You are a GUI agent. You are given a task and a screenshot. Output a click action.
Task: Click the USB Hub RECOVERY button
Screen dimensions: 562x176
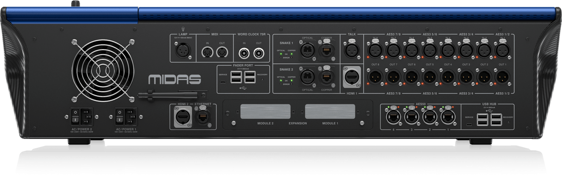[x=509, y=122]
